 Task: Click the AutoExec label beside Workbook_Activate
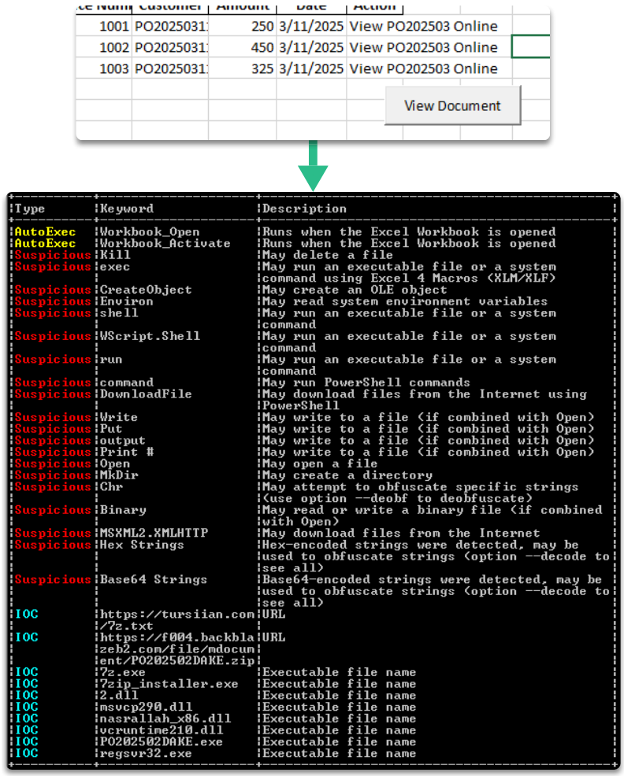point(45,243)
